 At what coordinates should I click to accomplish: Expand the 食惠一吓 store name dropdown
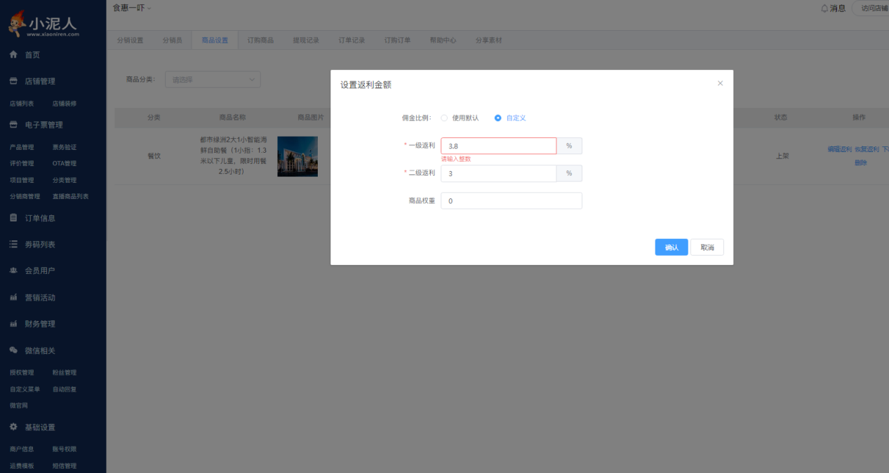click(132, 8)
